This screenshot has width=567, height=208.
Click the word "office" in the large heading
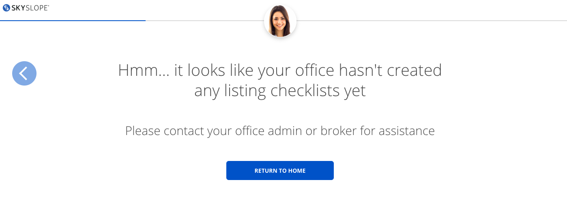310,71
